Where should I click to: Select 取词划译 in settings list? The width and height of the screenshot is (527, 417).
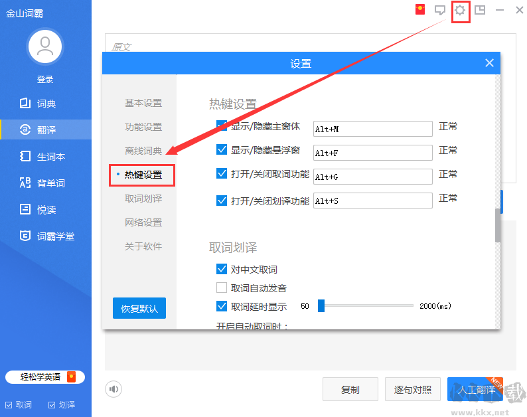pyautogui.click(x=143, y=199)
